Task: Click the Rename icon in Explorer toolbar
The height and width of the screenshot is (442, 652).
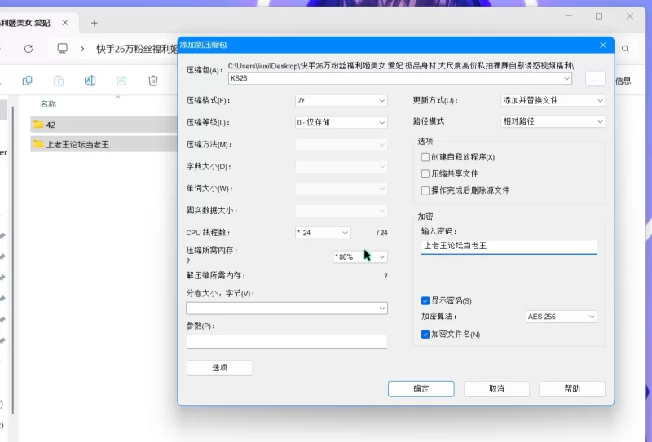Action: point(90,81)
